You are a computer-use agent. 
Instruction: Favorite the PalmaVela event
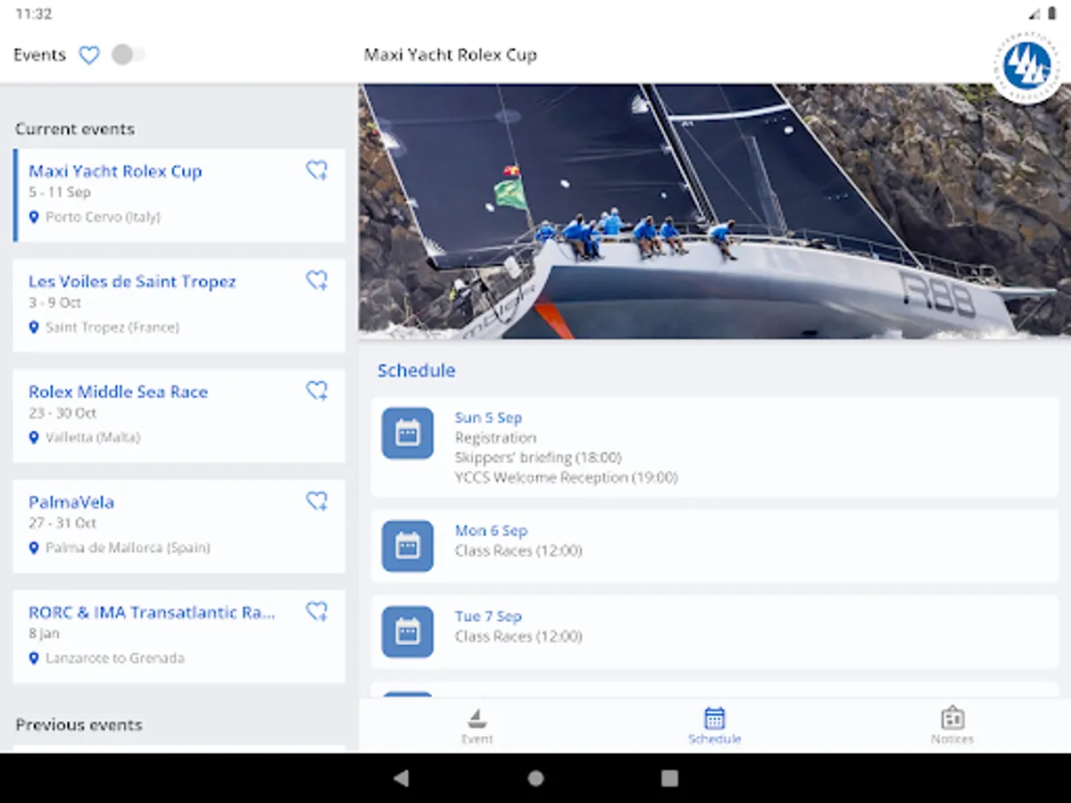[x=317, y=501]
